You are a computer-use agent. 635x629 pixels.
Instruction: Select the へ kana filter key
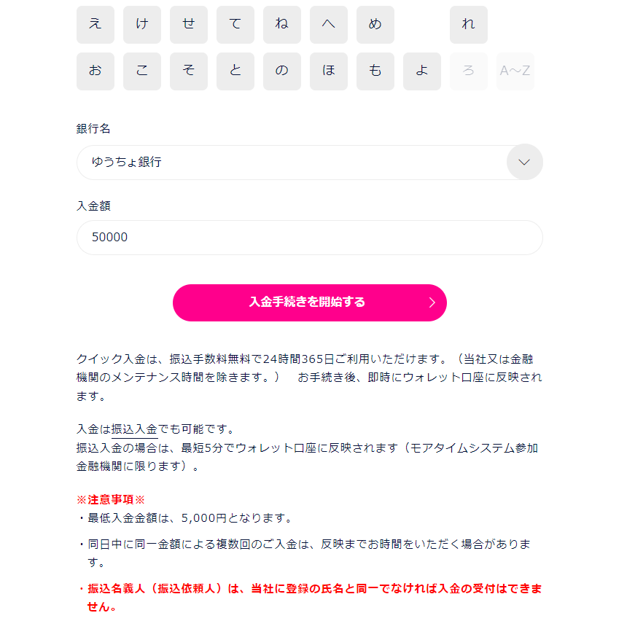click(329, 25)
